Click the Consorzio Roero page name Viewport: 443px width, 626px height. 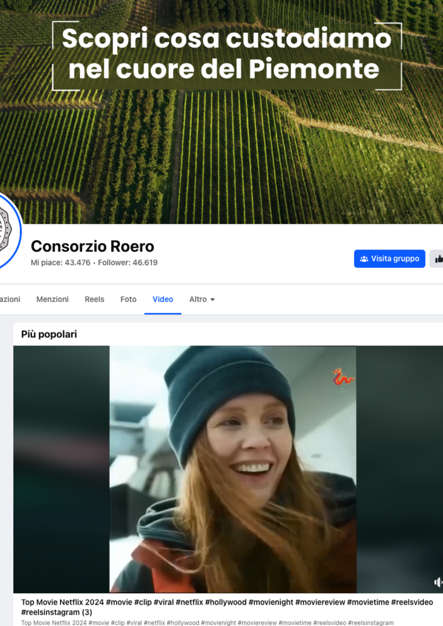(92, 246)
